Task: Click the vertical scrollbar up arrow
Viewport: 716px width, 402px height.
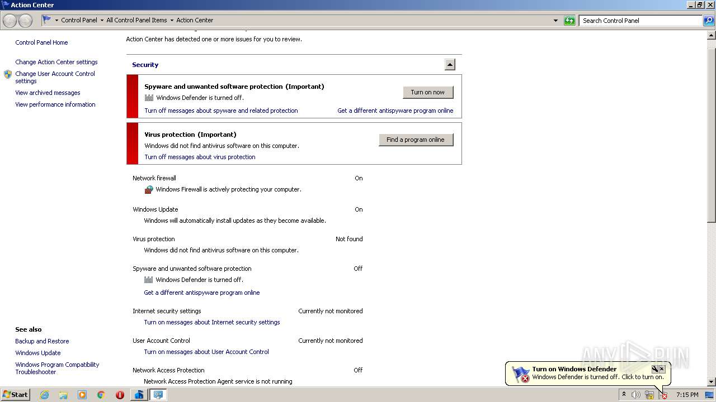Action: [712, 35]
